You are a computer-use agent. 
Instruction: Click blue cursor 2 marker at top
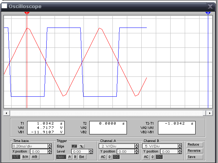coord(208,13)
